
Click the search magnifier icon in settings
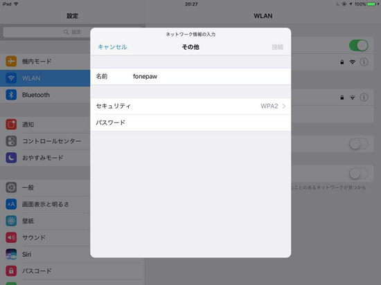(x=66, y=32)
